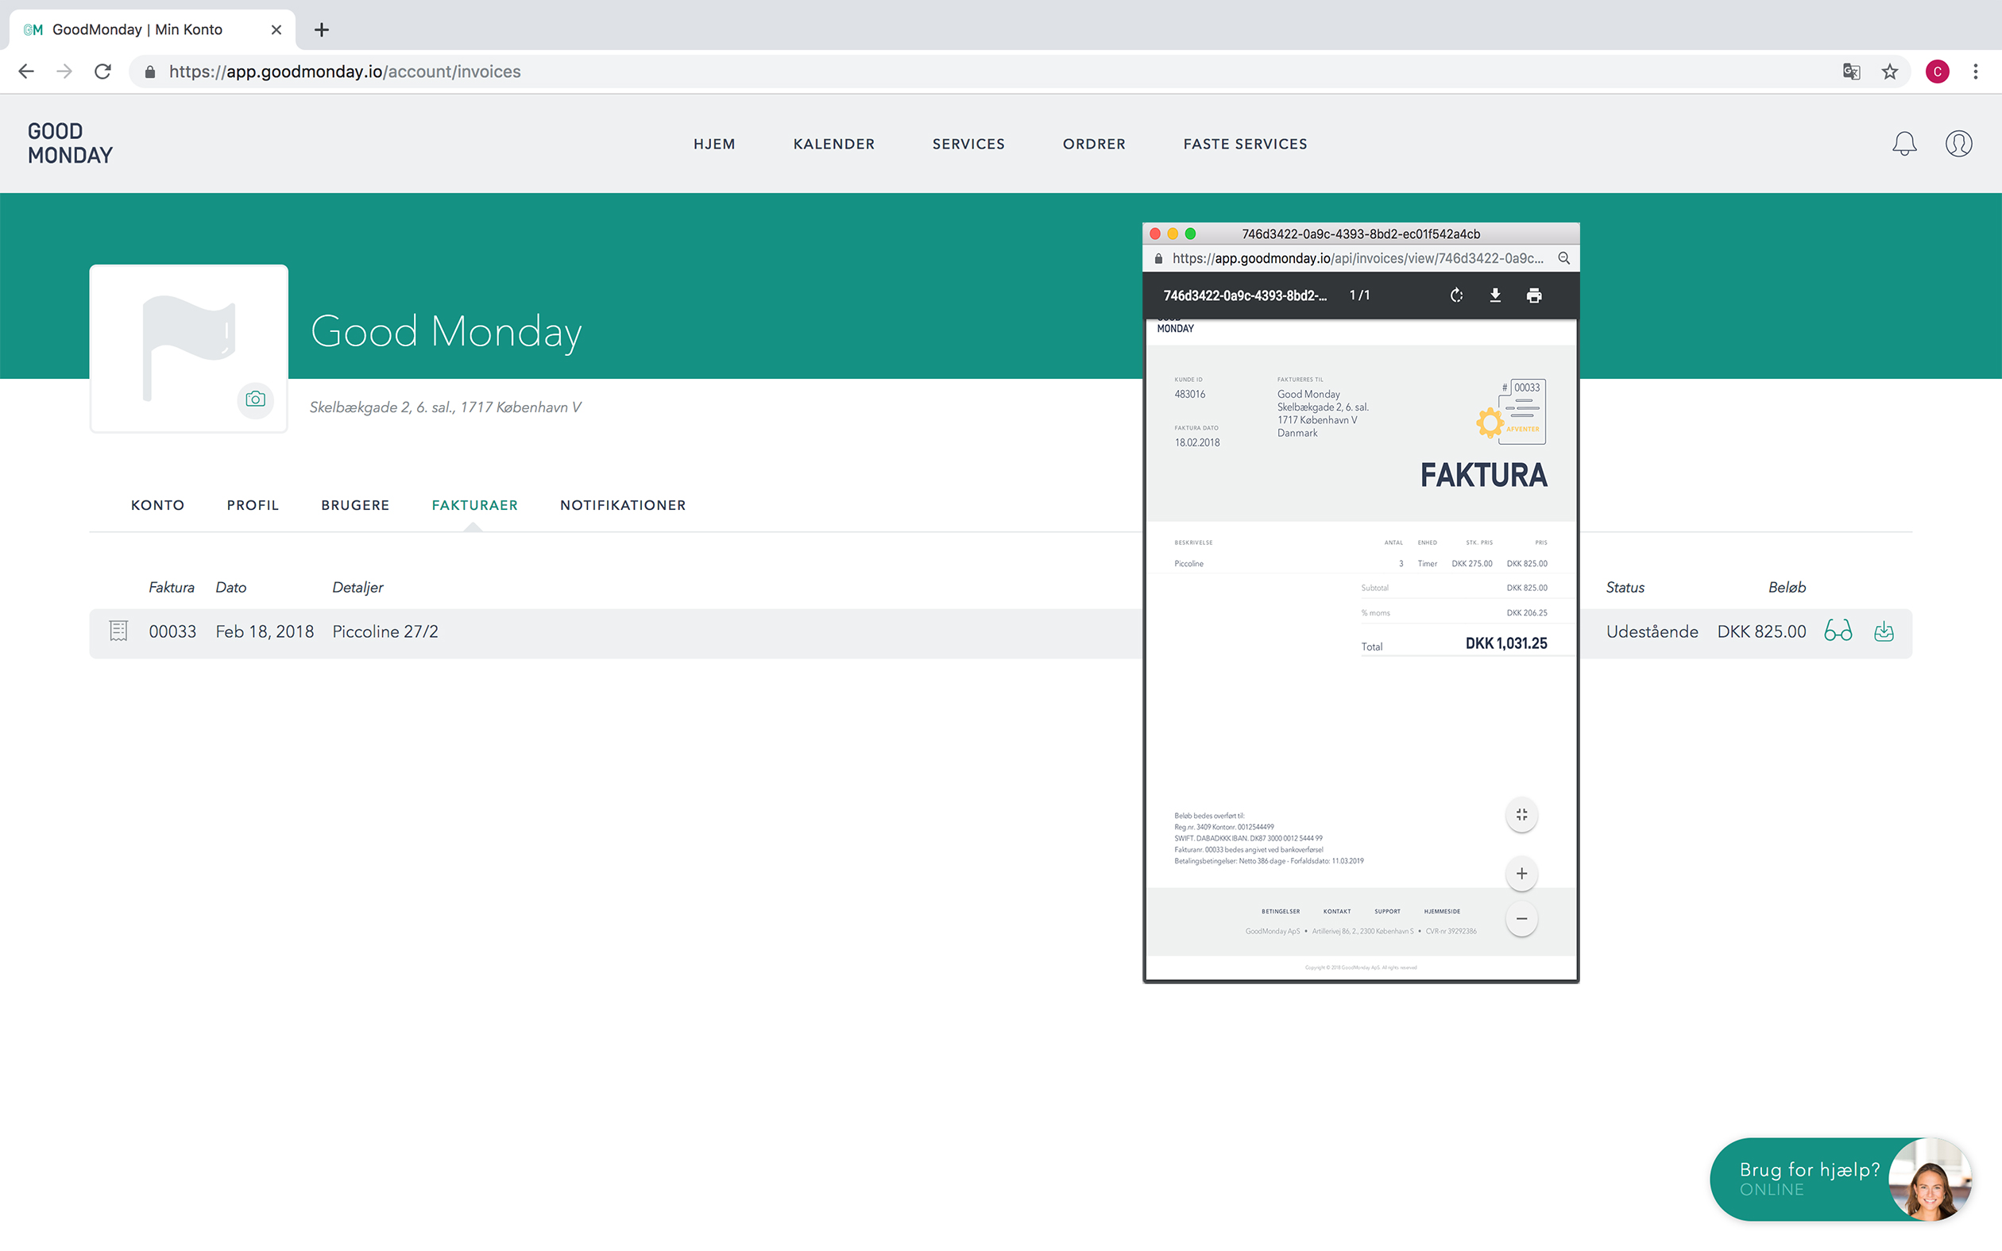Open SERVICES in the top navigation
The width and height of the screenshot is (2002, 1251).
pyautogui.click(x=968, y=144)
